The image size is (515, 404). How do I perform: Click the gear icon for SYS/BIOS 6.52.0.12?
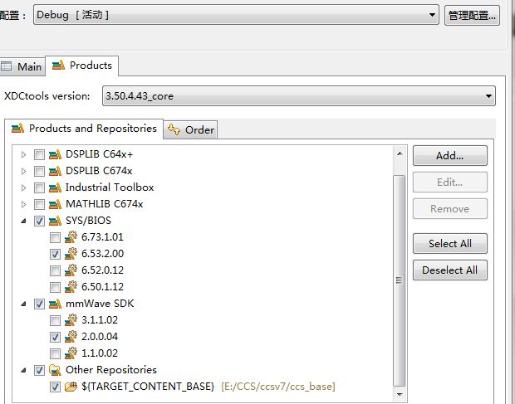[71, 270]
